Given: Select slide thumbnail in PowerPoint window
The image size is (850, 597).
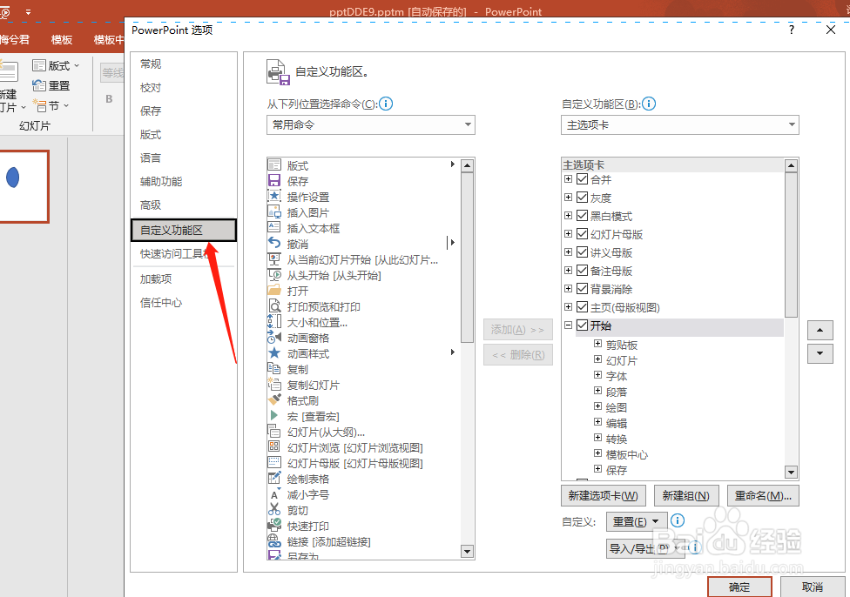Looking at the screenshot, I should point(24,186).
